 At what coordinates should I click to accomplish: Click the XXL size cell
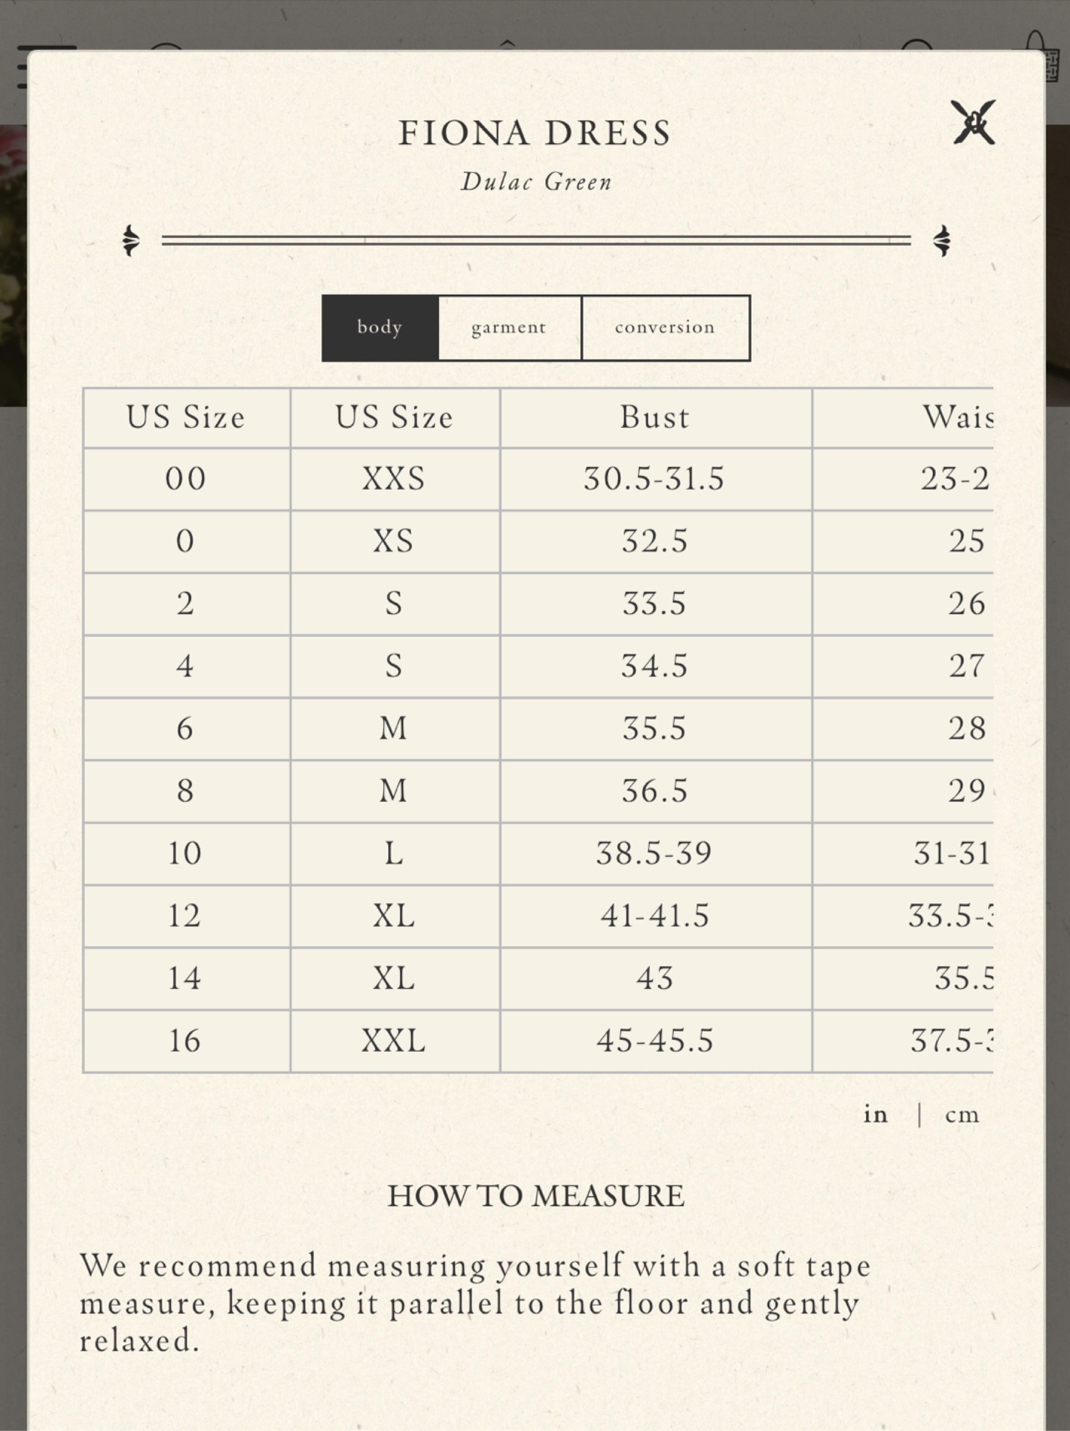[x=394, y=1042]
